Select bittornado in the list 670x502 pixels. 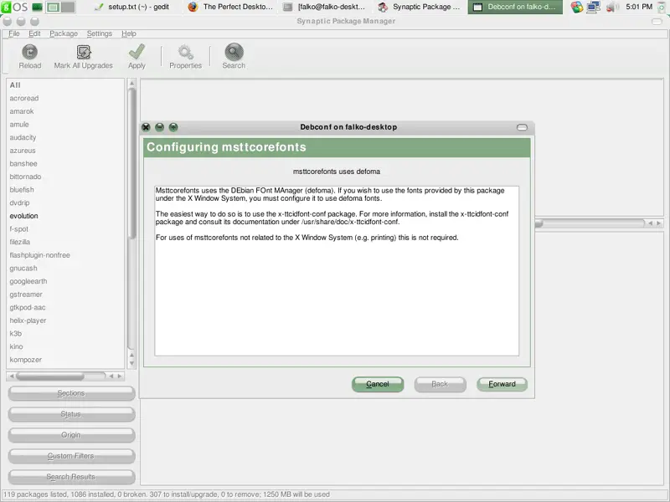(65, 177)
